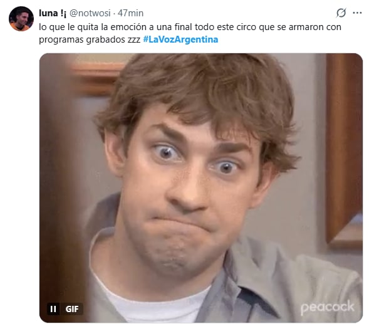
Task: Open luna's round profile avatar
Action: pos(21,19)
